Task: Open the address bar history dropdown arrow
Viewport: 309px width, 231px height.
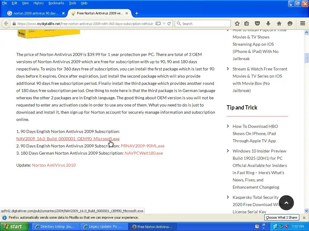Action: click(164, 23)
